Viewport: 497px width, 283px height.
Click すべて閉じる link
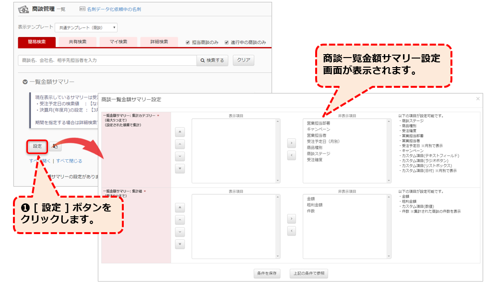[69, 161]
